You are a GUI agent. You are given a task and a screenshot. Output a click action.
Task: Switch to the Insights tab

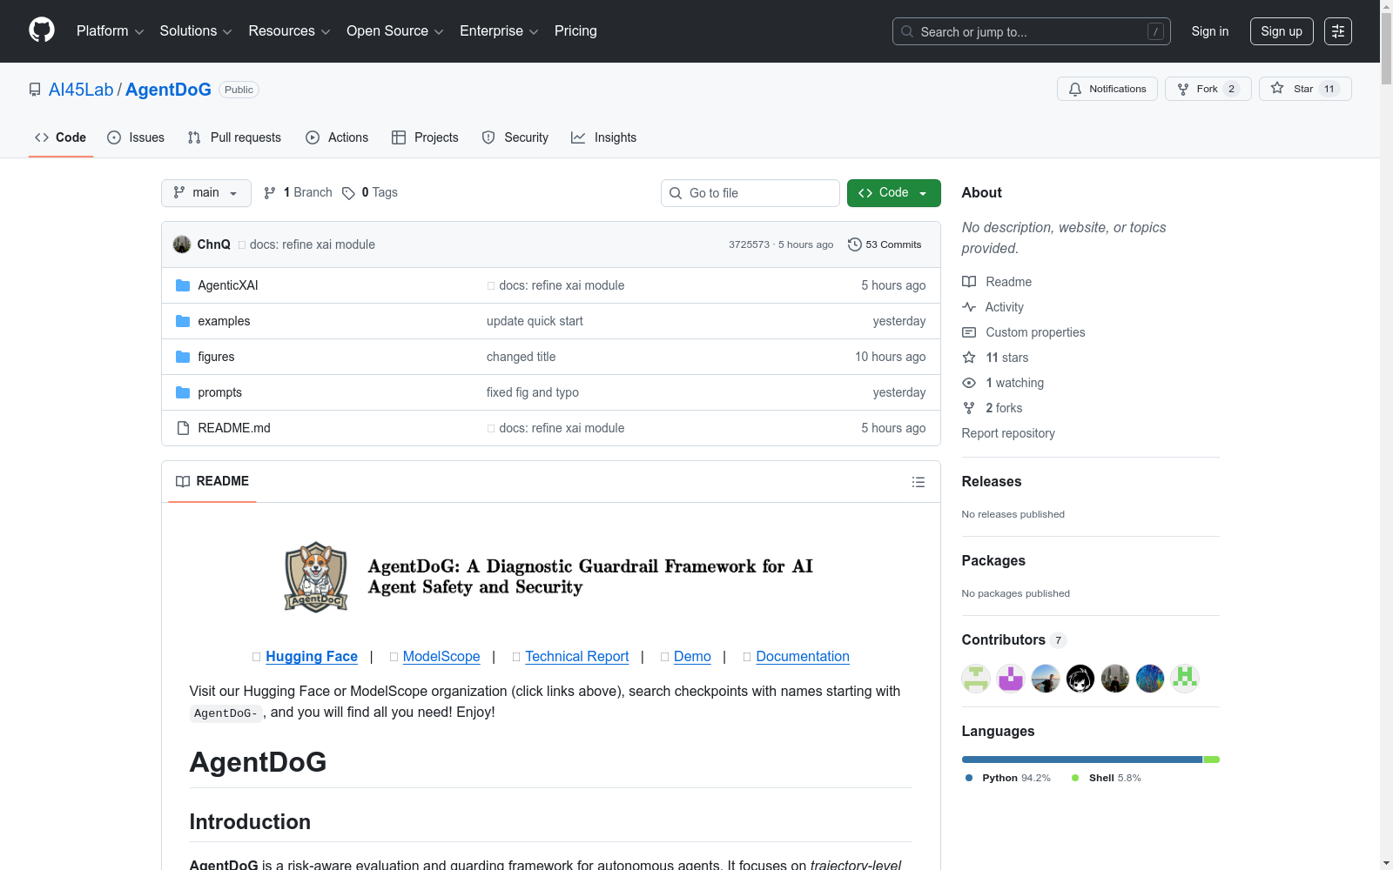[603, 137]
